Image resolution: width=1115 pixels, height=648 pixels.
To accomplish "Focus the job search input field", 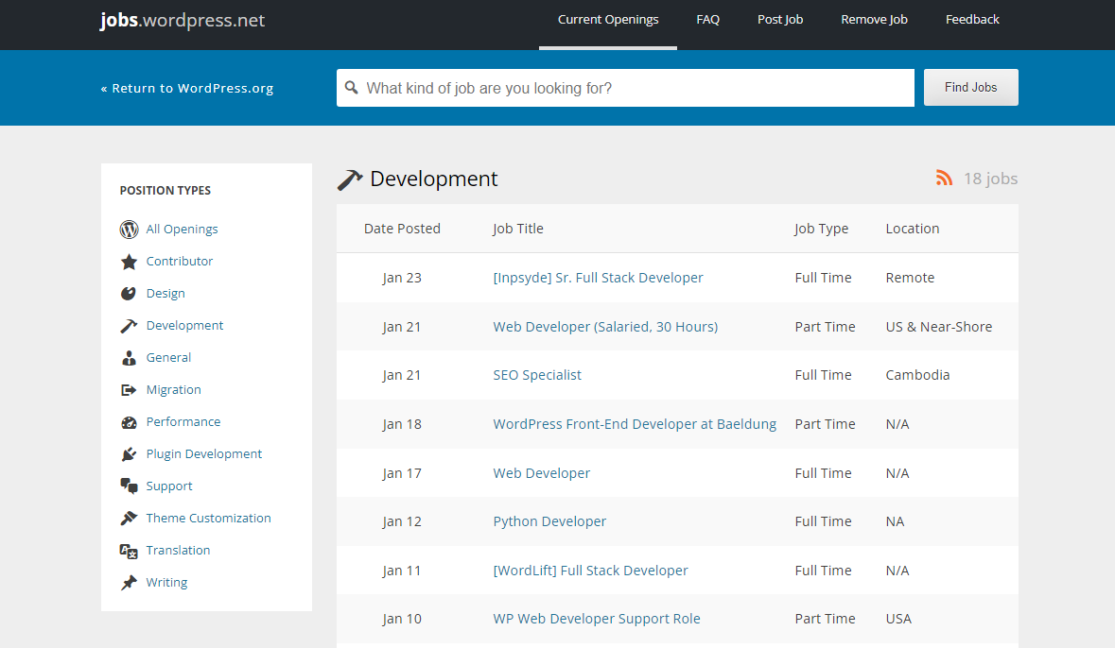I will click(x=625, y=88).
